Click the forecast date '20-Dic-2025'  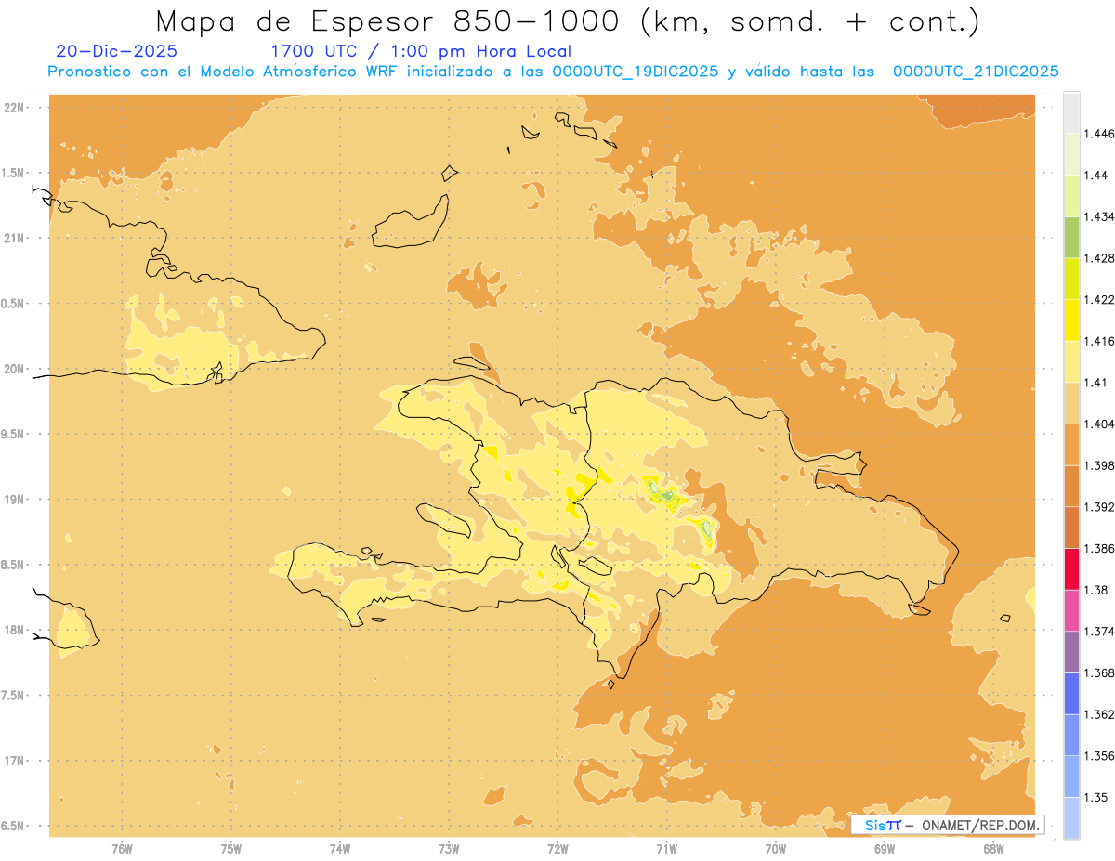117,52
